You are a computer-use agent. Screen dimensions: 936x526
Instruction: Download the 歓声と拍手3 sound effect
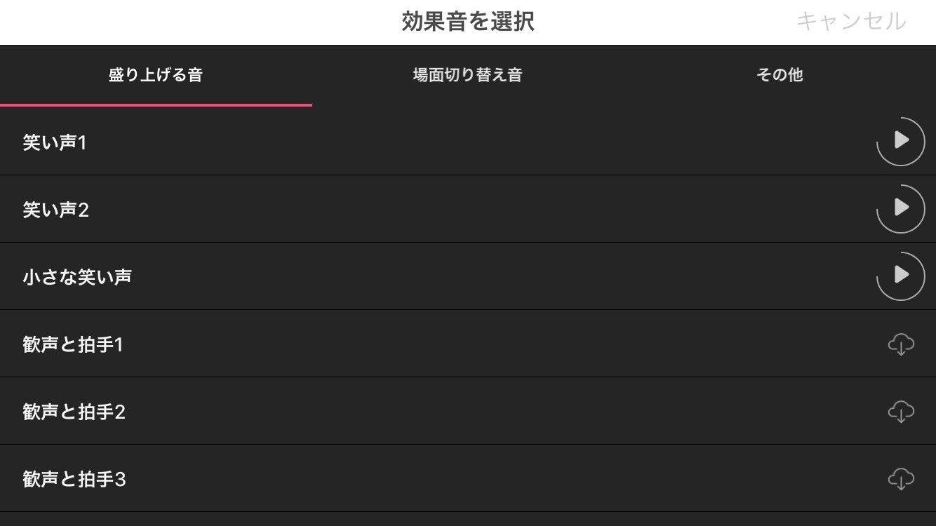pos(901,479)
